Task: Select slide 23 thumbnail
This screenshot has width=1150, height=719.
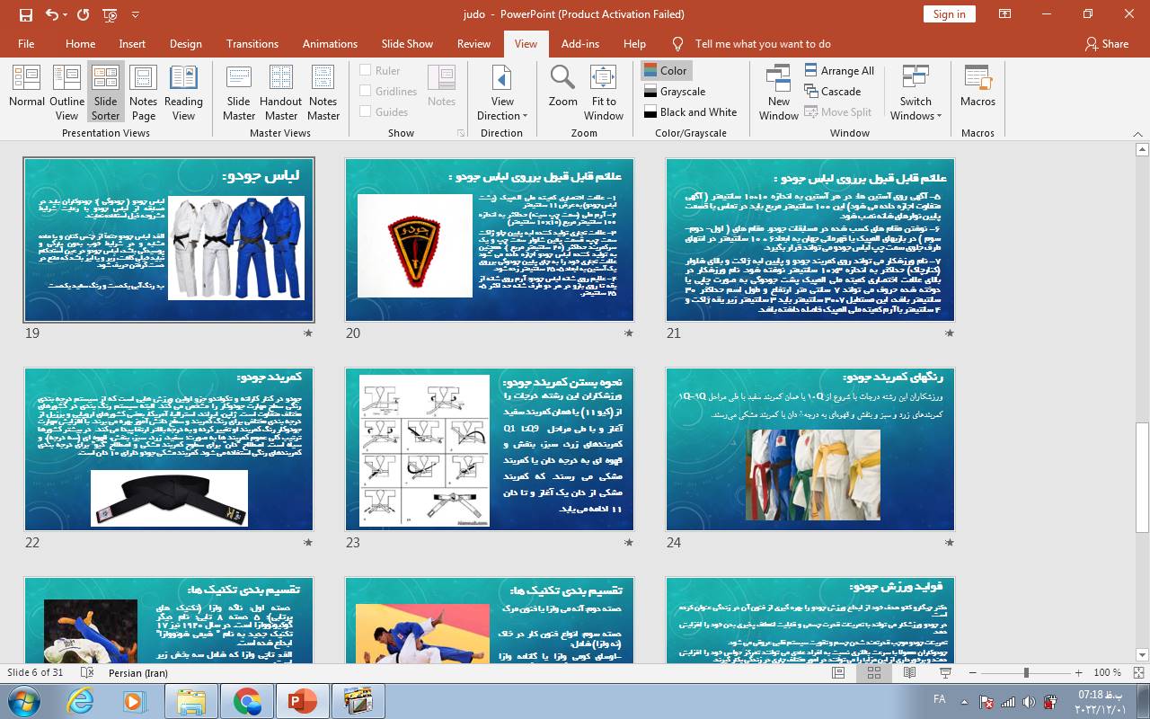Action: [490, 448]
